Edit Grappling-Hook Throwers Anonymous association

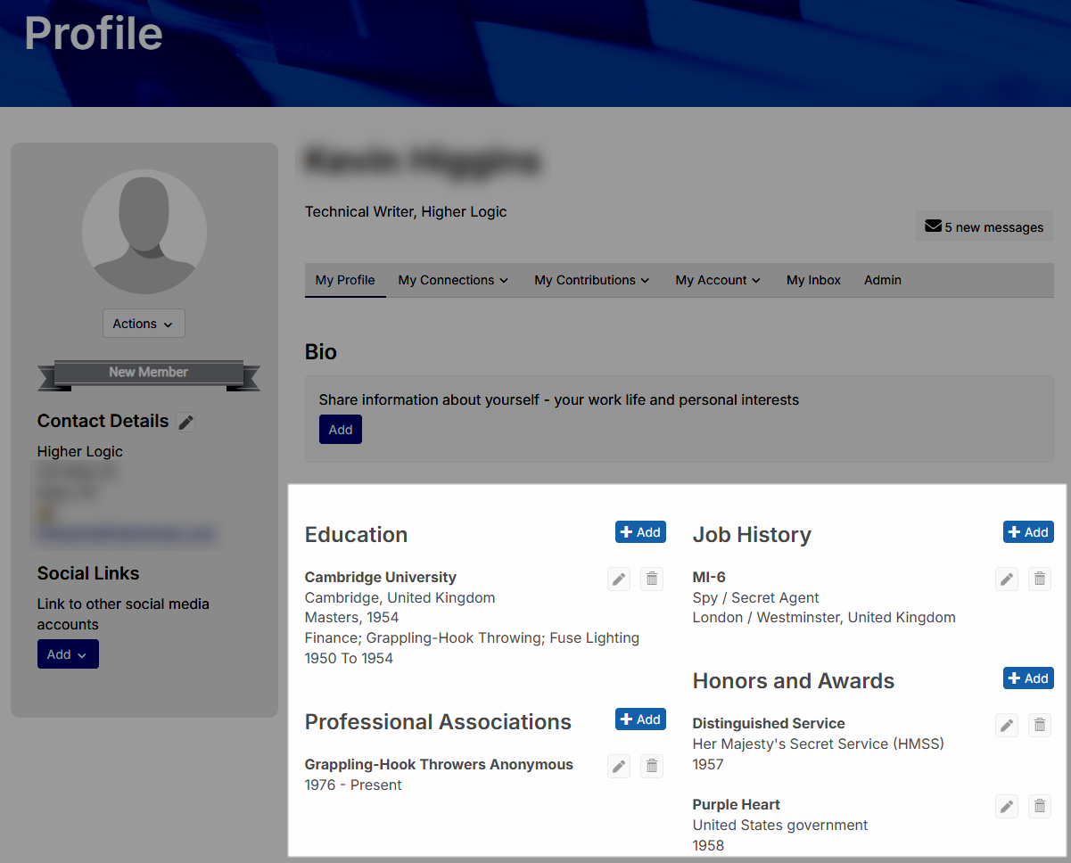pos(618,766)
